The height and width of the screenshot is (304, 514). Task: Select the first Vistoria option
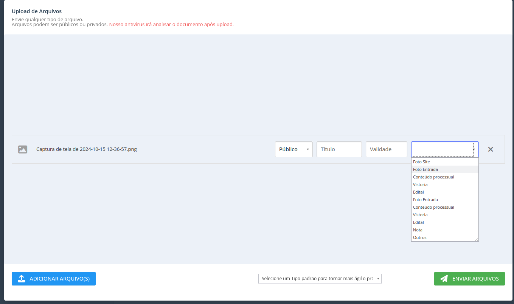pyautogui.click(x=420, y=185)
